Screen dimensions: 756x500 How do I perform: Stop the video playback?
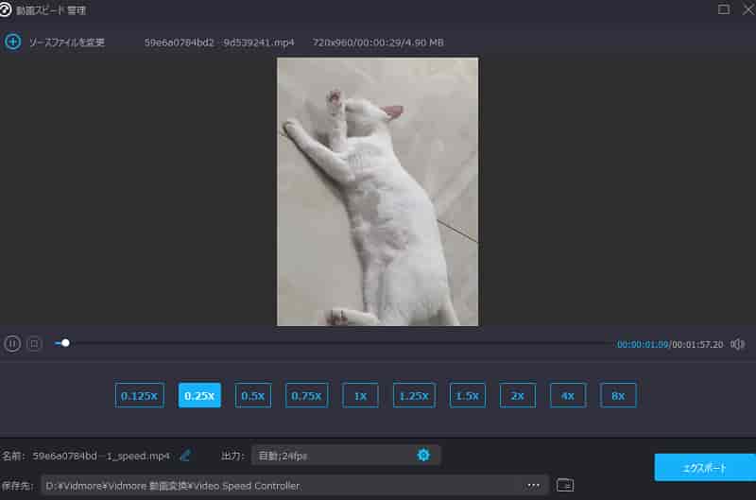34,344
